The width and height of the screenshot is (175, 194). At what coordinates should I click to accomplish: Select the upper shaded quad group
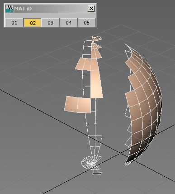87,64
